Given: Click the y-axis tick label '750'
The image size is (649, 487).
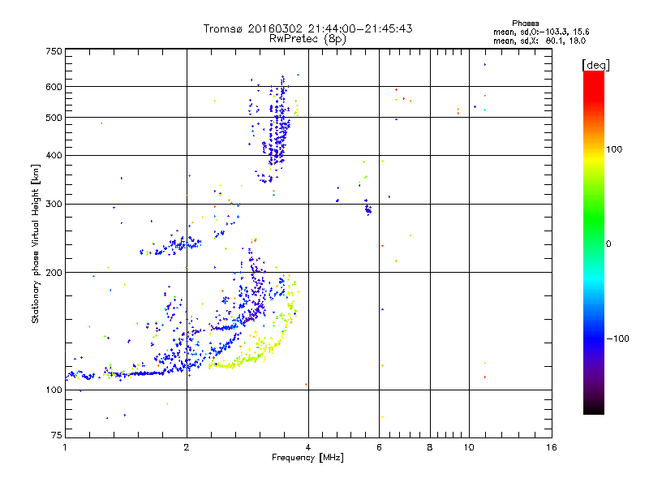Looking at the screenshot, I should point(54,51).
